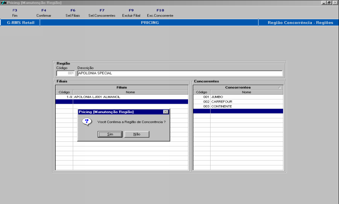Click code 001 in Concorrentes table
The width and height of the screenshot is (339, 204).
[x=202, y=97]
